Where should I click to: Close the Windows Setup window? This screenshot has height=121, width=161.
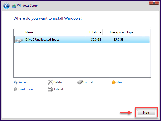pos(154,2)
